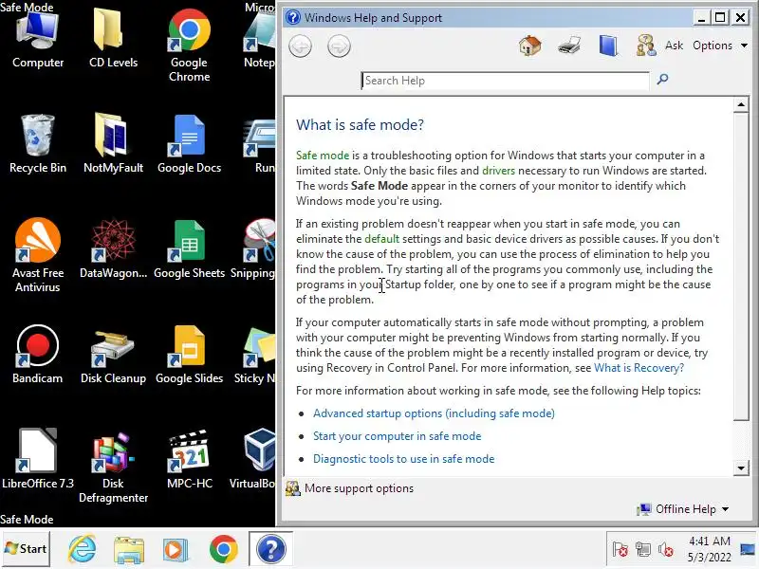759x569 pixels.
Task: Open the CD Levels folder
Action: (x=113, y=39)
